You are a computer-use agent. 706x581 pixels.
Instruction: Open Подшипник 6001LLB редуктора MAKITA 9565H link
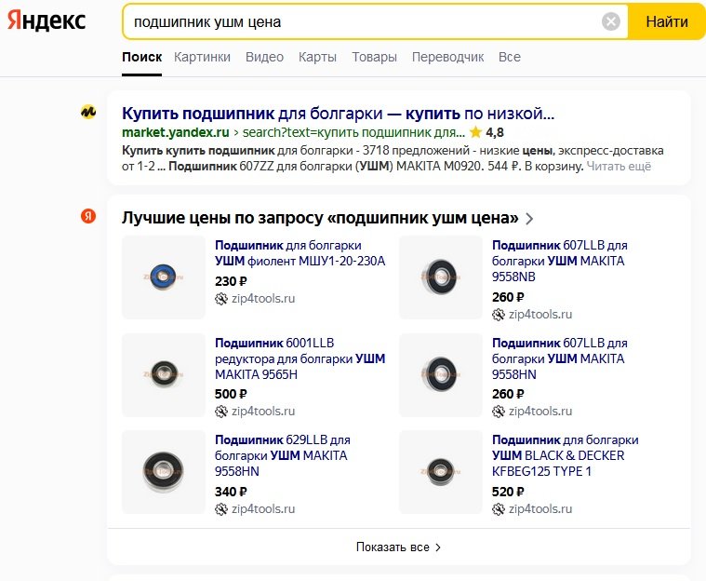click(300, 358)
